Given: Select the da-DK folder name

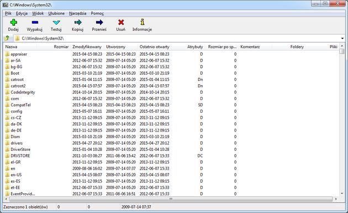Looking at the screenshot, I should pyautogui.click(x=17, y=124).
